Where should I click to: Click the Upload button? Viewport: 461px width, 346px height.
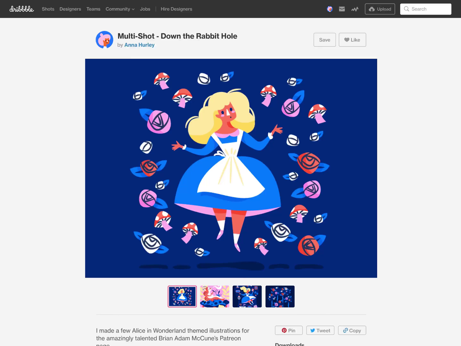pos(380,9)
